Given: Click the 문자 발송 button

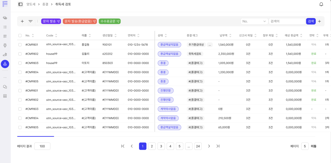Looking at the screenshot, I should click(51, 21).
